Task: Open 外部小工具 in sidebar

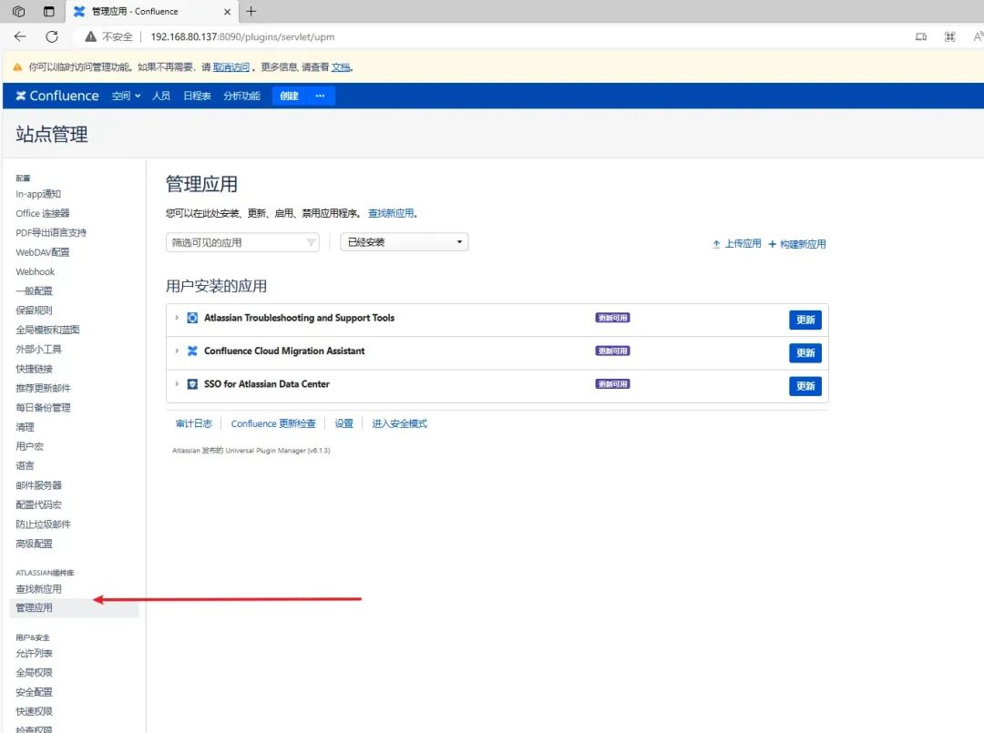Action: tap(38, 350)
